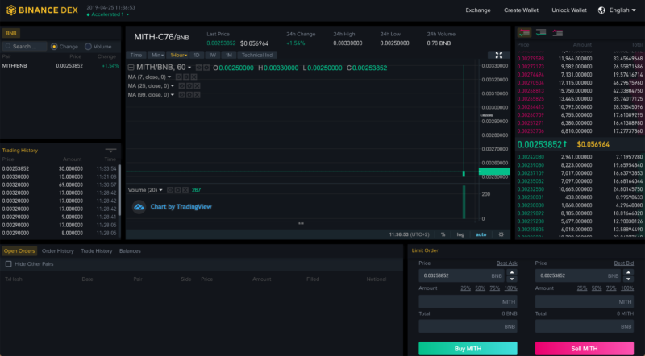Open chart settings gear icon
The image size is (645, 356).
click(x=501, y=234)
